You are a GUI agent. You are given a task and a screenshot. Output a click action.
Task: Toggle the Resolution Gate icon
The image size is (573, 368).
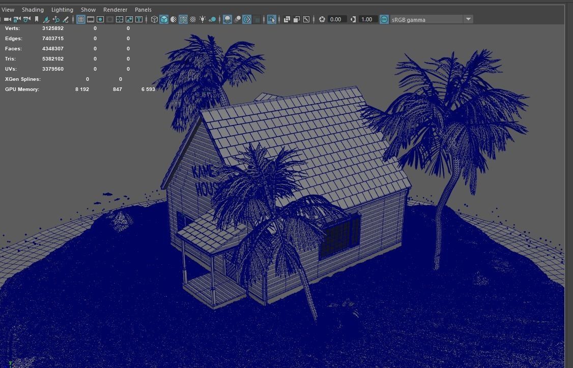pos(100,19)
